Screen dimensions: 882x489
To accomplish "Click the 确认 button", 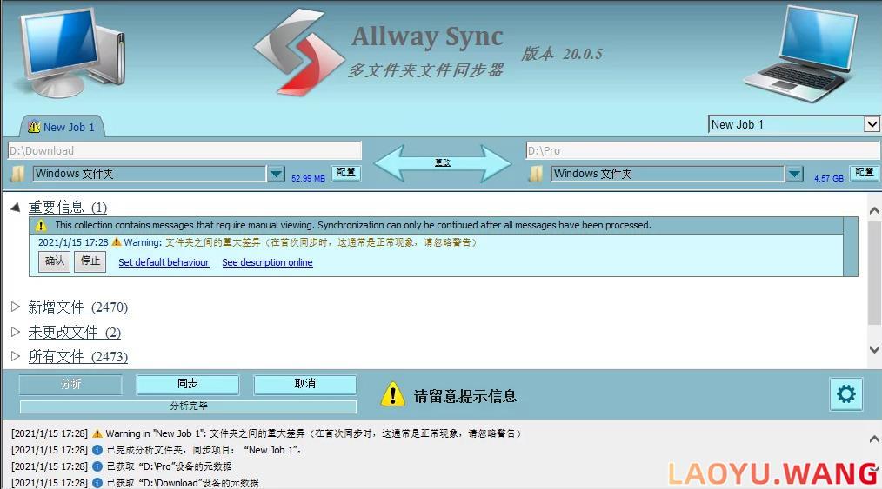I will [55, 261].
